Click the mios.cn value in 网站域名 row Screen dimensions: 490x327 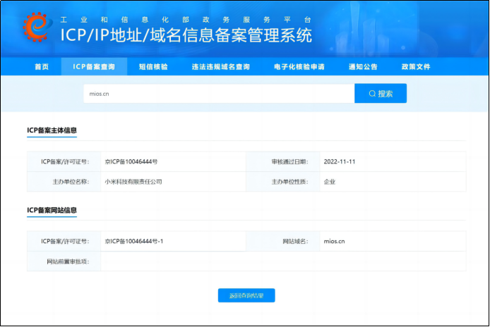coord(333,241)
